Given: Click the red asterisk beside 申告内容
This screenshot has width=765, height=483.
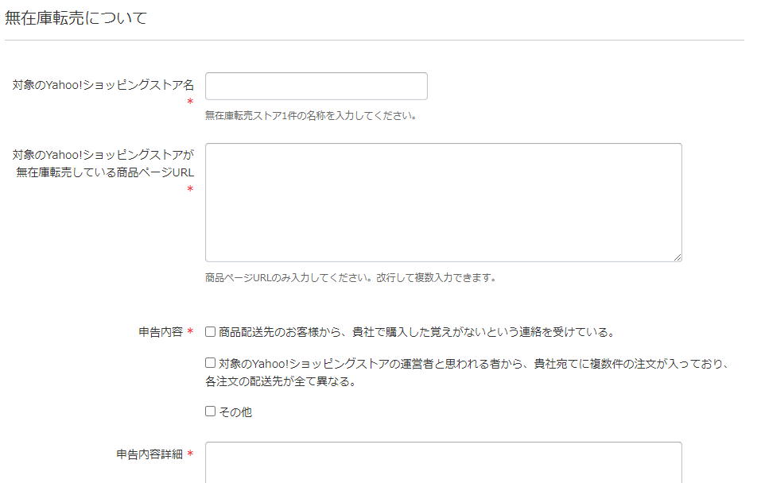Looking at the screenshot, I should point(190,332).
